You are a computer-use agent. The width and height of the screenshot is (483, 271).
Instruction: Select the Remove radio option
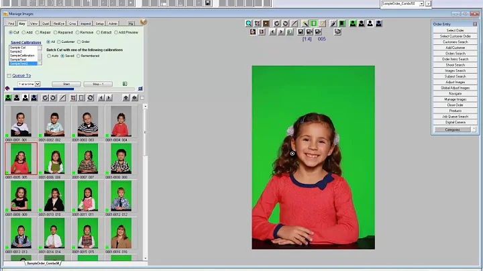(85, 32)
